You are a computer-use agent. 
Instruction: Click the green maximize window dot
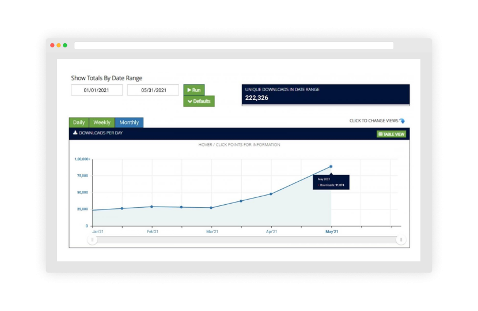(65, 45)
